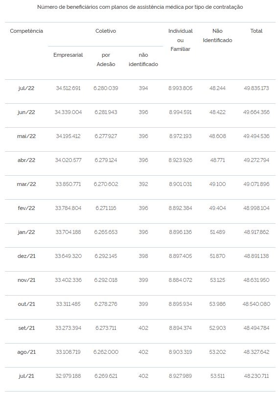The image size is (280, 394).
Task: Select the jul/22 row label
Action: pos(26,88)
